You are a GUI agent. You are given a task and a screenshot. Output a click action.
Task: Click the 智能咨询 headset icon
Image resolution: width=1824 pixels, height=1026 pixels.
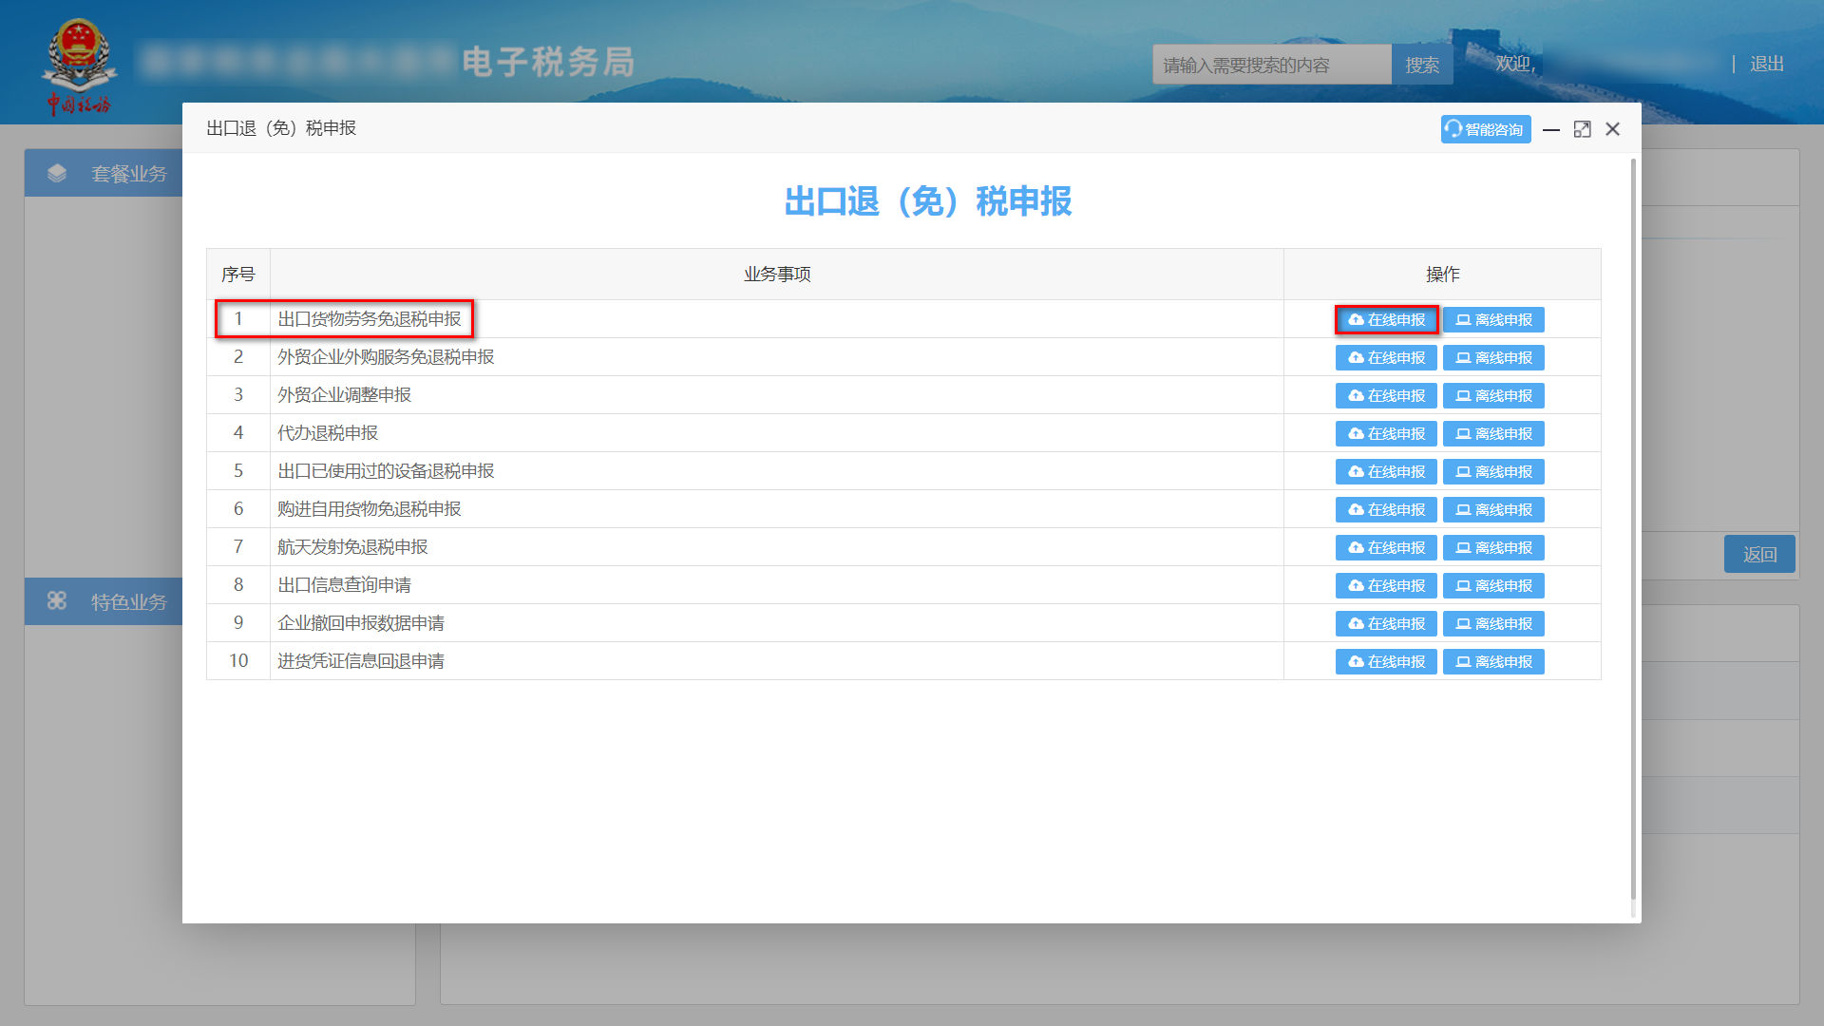(x=1452, y=129)
